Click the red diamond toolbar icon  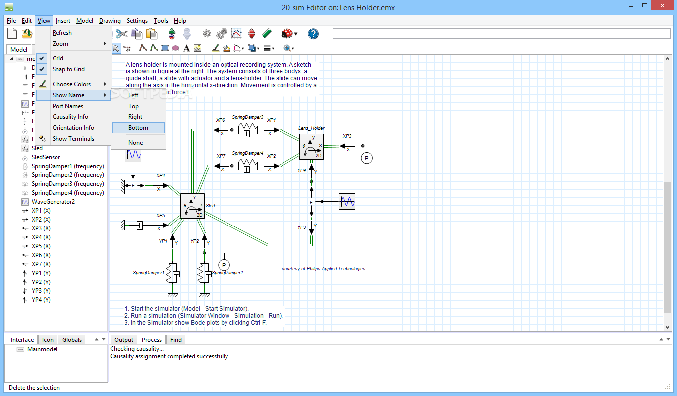252,34
